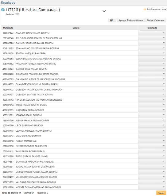Click student name GABRIEL CRUZ PALMA BOMFIM
This screenshot has height=196, width=167.
[32, 69]
